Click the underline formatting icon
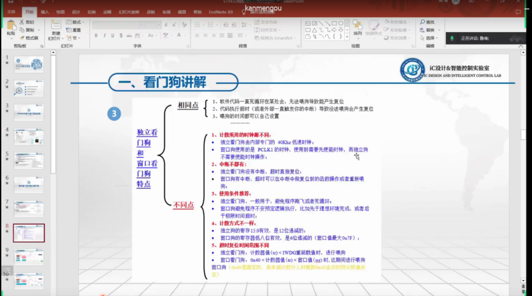The width and height of the screenshot is (532, 296). (x=113, y=35)
